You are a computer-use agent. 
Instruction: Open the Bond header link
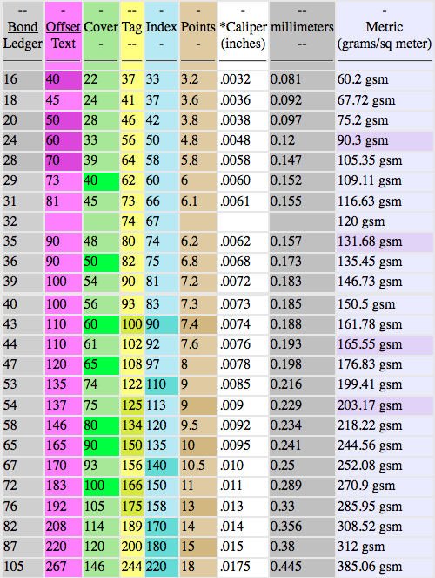coord(23,27)
